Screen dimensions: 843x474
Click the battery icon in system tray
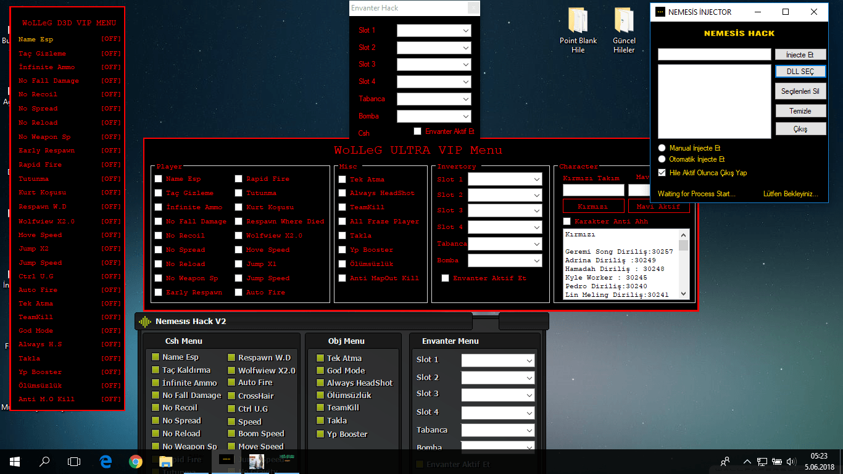[x=776, y=461]
